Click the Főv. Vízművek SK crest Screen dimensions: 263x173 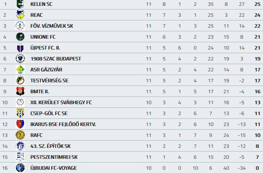(x=20, y=26)
